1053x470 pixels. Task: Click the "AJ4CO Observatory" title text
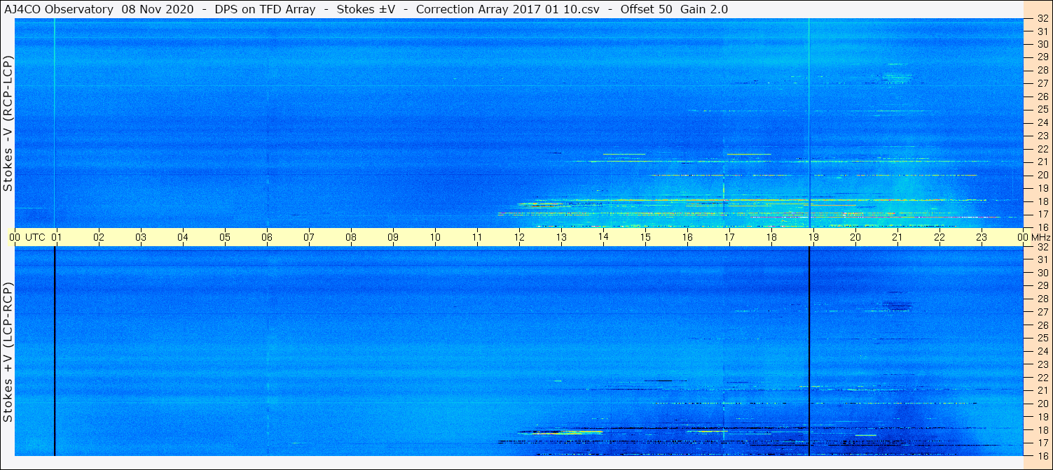59,9
